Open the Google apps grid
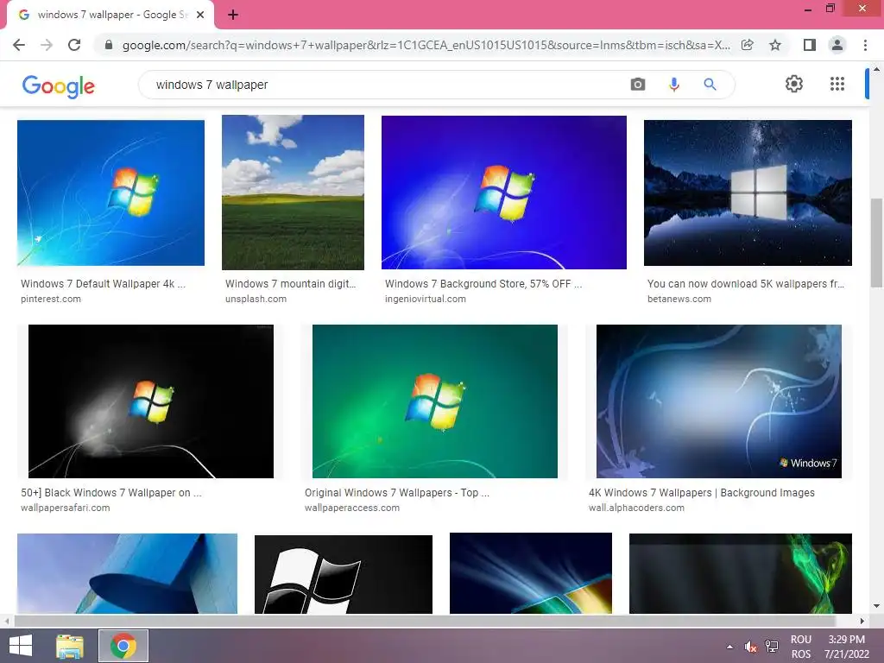 837,84
